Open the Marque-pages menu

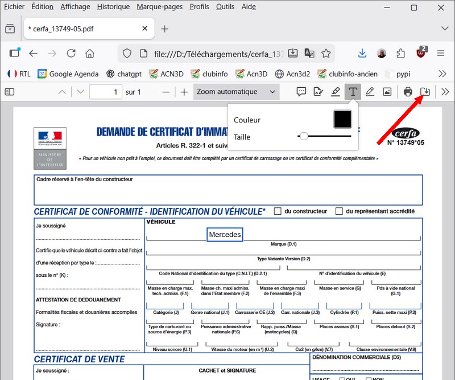click(159, 7)
